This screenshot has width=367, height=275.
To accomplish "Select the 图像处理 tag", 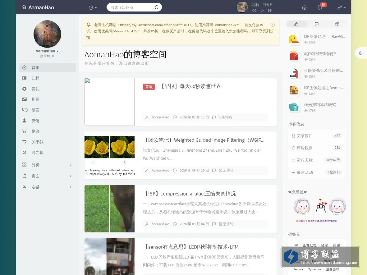I will point(310,245).
